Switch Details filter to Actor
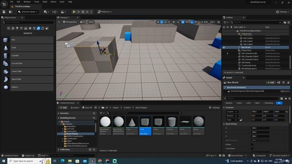292x164 pixels. pos(239,103)
